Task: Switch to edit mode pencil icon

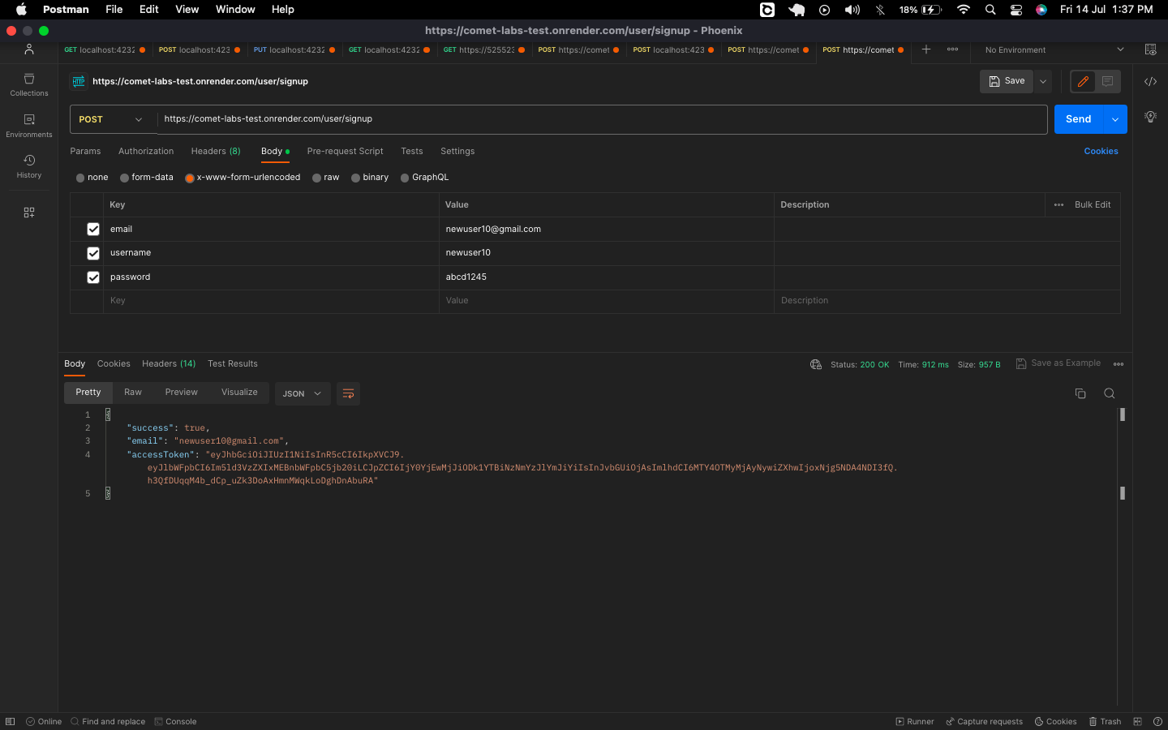Action: click(x=1083, y=81)
